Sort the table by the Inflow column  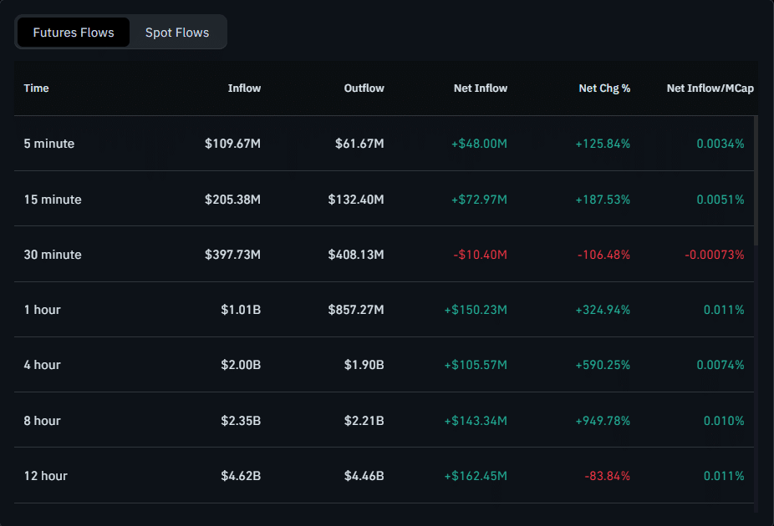244,88
